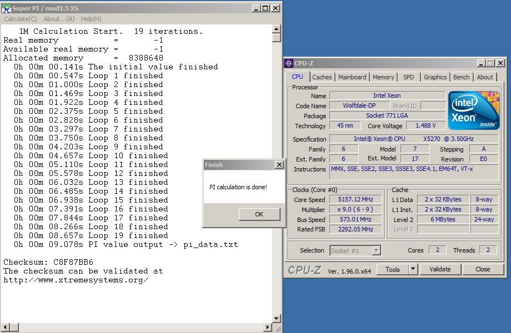This screenshot has height=333, width=511.
Task: Switch to the Mainboard tab
Action: coord(352,77)
